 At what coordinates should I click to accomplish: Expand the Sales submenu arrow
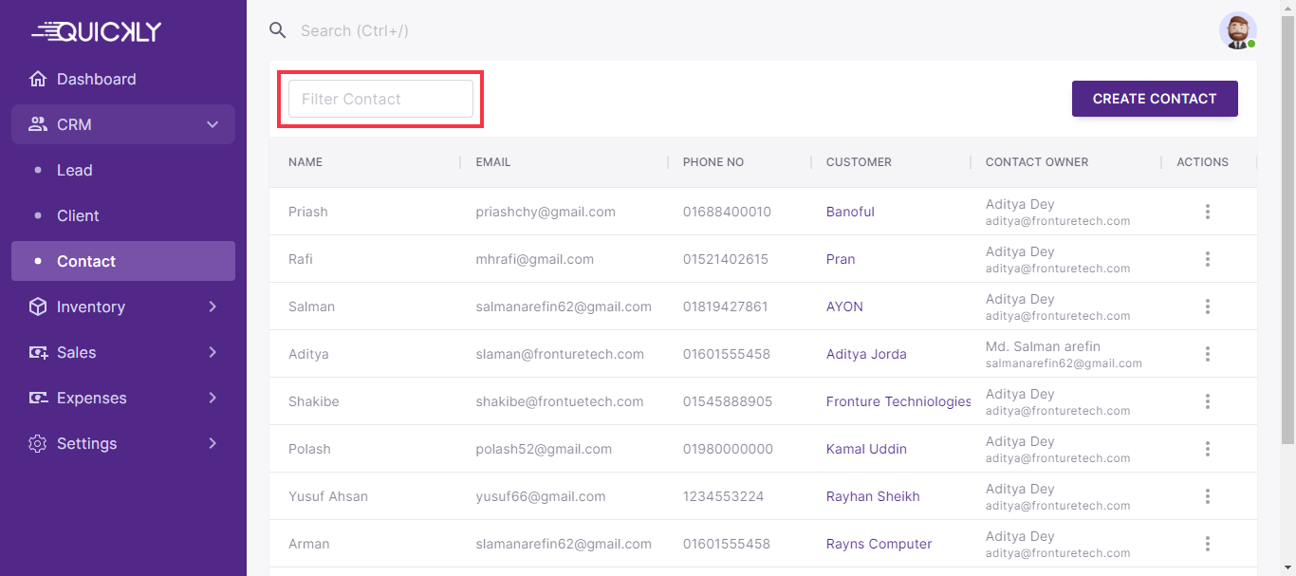tap(213, 352)
